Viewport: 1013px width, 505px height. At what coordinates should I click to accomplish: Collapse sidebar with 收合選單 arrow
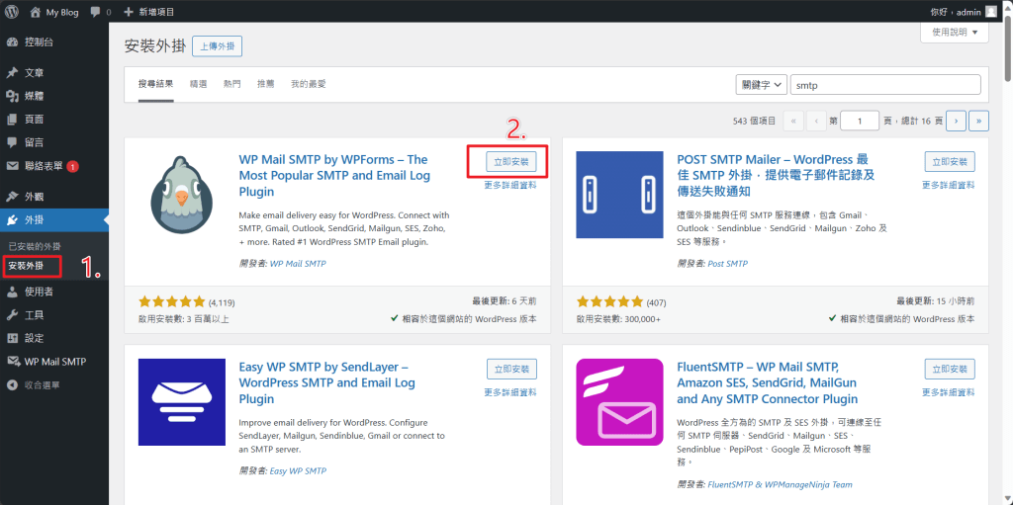click(12, 384)
